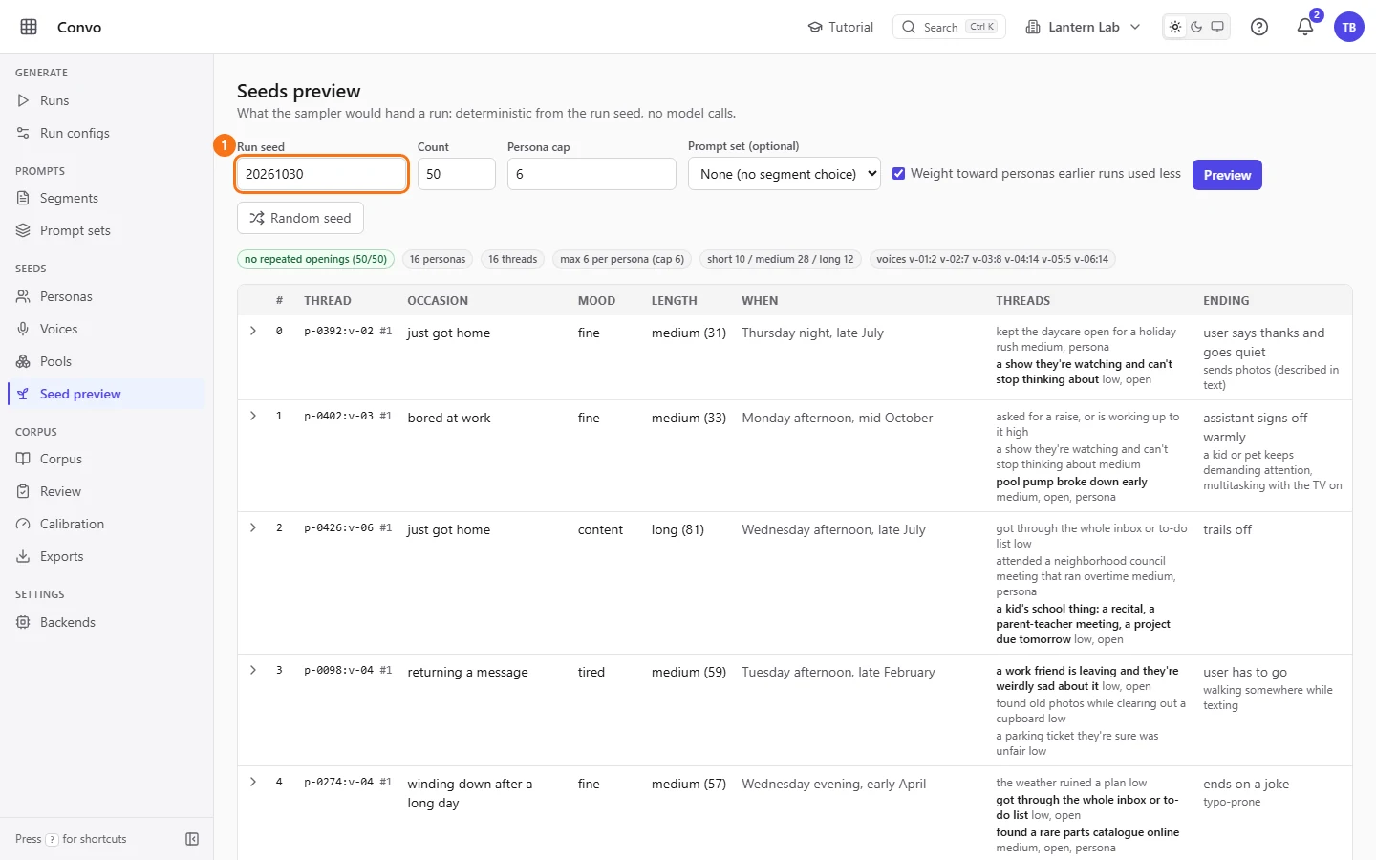
Task: Click the Count input field
Action: (457, 174)
